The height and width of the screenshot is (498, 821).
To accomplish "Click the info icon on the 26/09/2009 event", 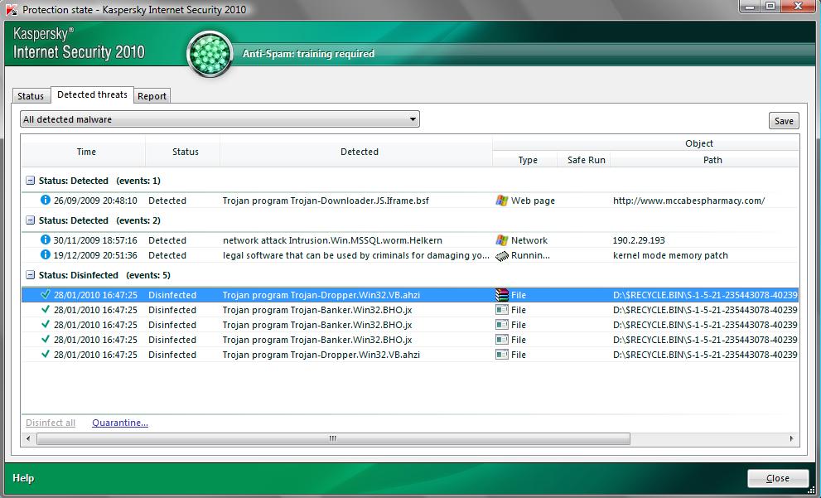I will (46, 200).
